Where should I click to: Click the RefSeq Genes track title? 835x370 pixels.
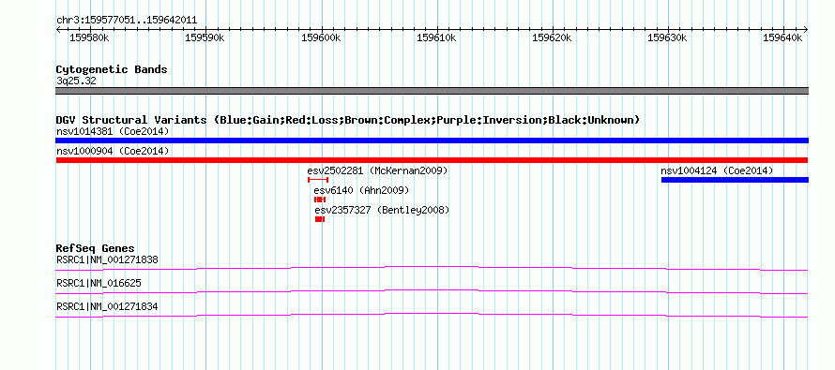pyautogui.click(x=96, y=248)
